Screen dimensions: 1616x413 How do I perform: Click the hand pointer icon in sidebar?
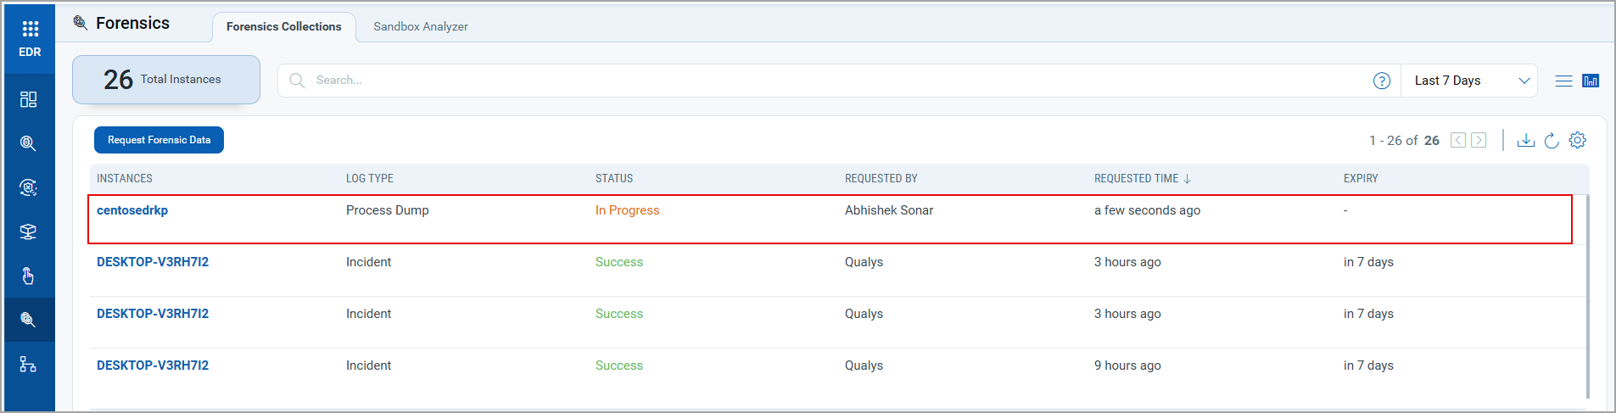click(x=28, y=276)
